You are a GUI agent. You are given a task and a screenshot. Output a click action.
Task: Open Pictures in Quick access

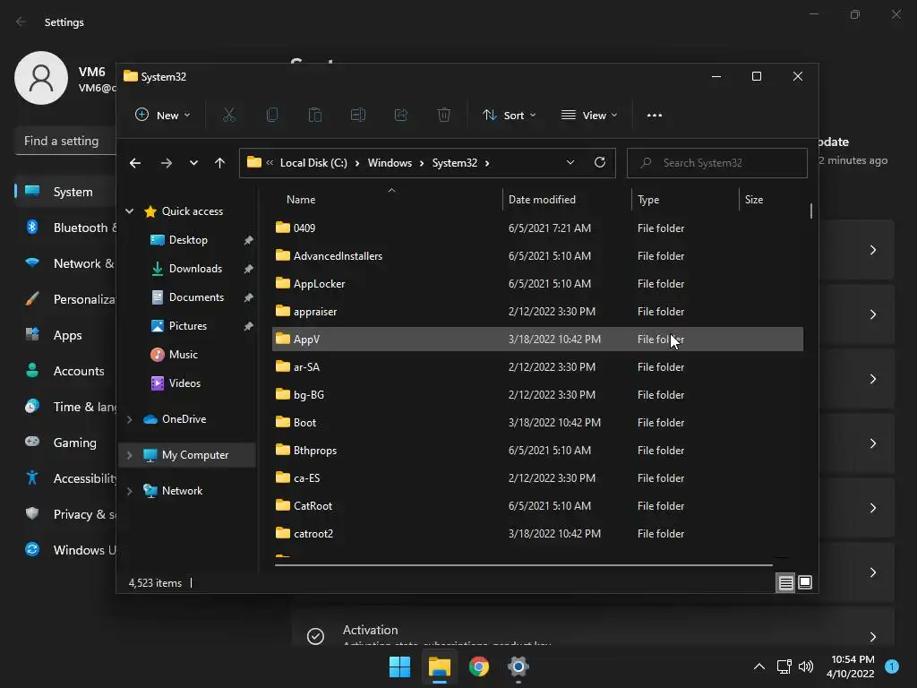tap(188, 326)
